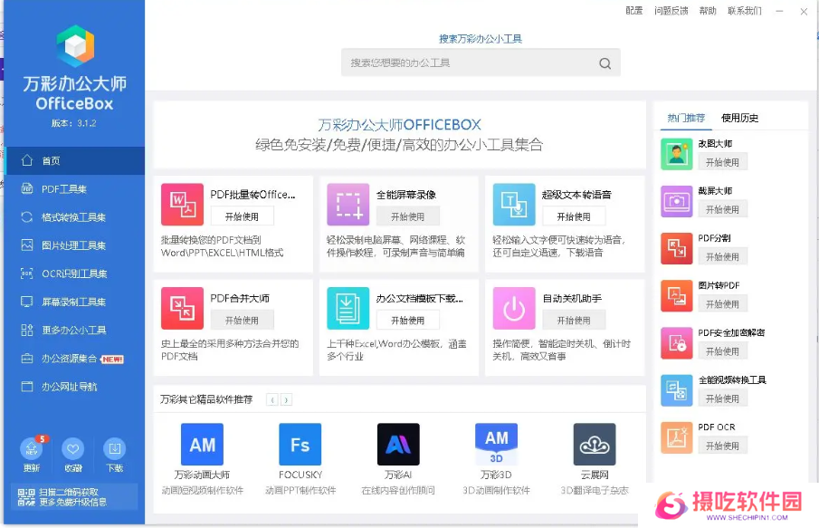
Task: Start using PDF安全加密解密
Action: (722, 351)
